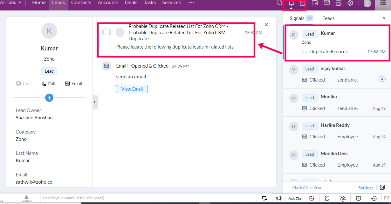Open the help icon beside Settings
This screenshot has height=204, width=391.
382,188
